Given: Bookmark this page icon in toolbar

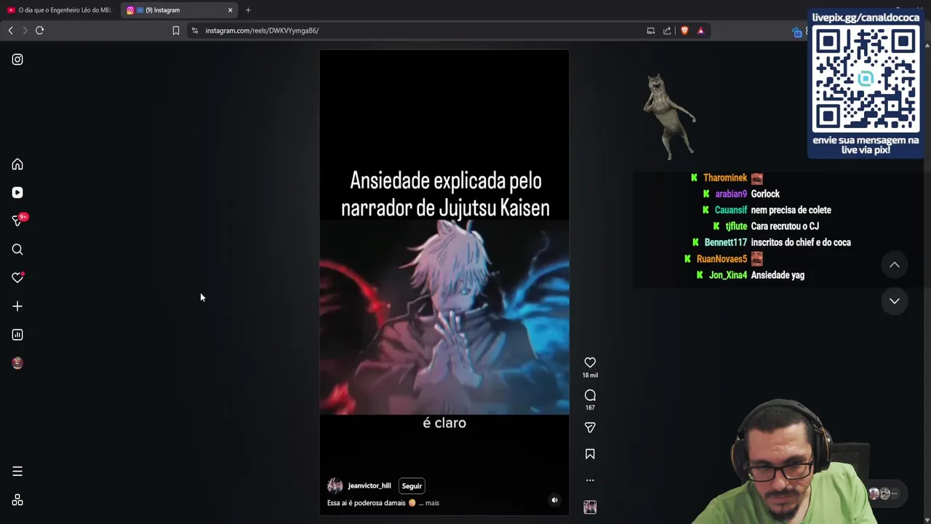Looking at the screenshot, I should click(x=176, y=31).
